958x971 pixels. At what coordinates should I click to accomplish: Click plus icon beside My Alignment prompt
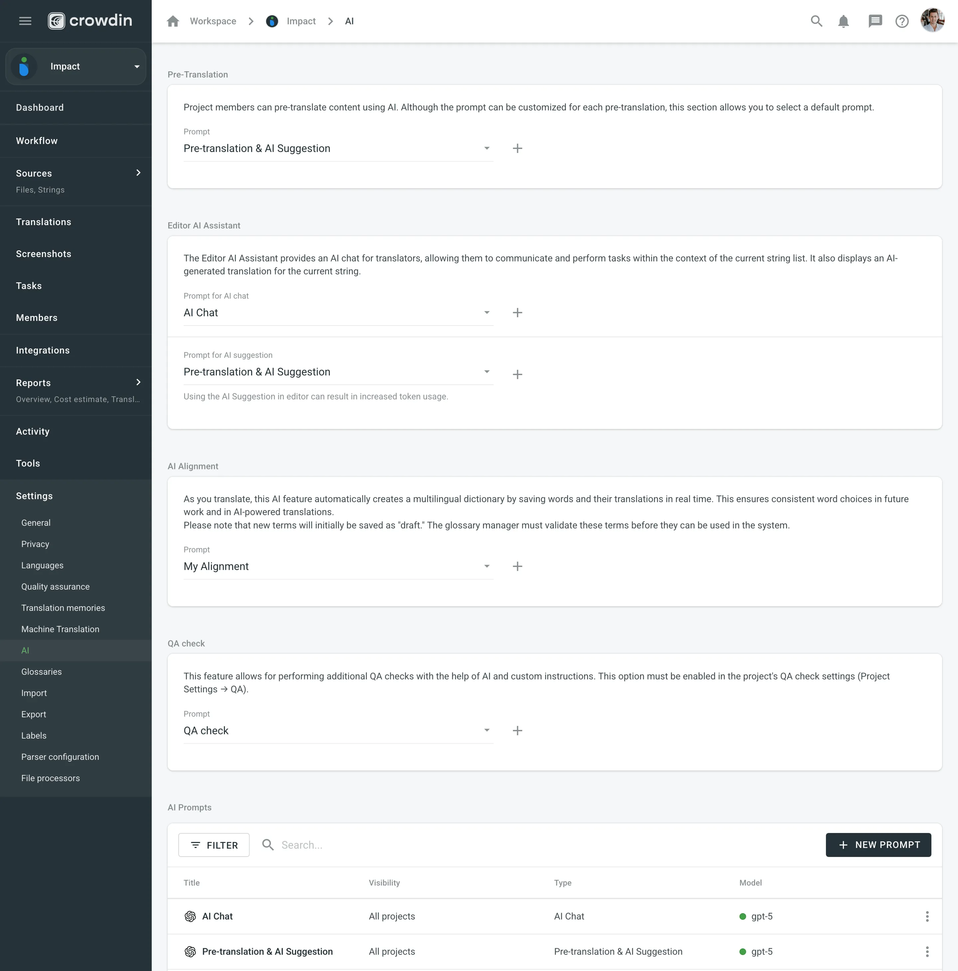(x=517, y=566)
